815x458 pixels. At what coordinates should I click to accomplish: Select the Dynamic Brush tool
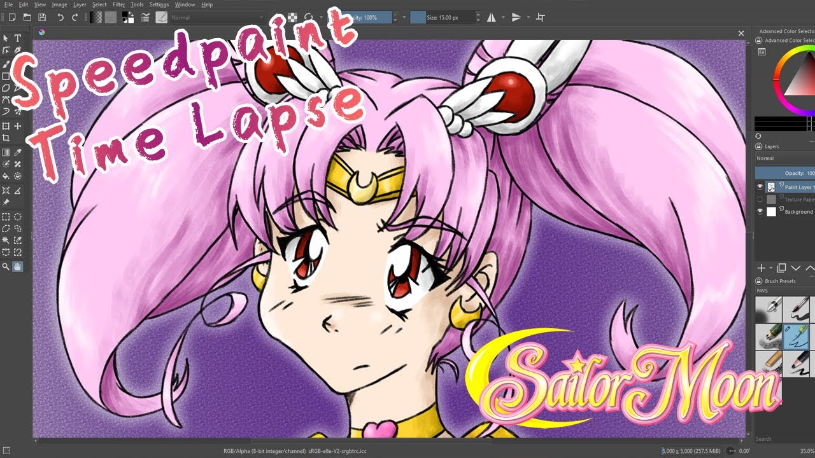coord(6,112)
